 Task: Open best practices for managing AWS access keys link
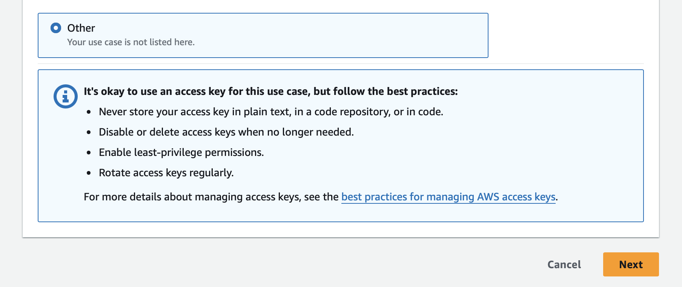pyautogui.click(x=448, y=197)
